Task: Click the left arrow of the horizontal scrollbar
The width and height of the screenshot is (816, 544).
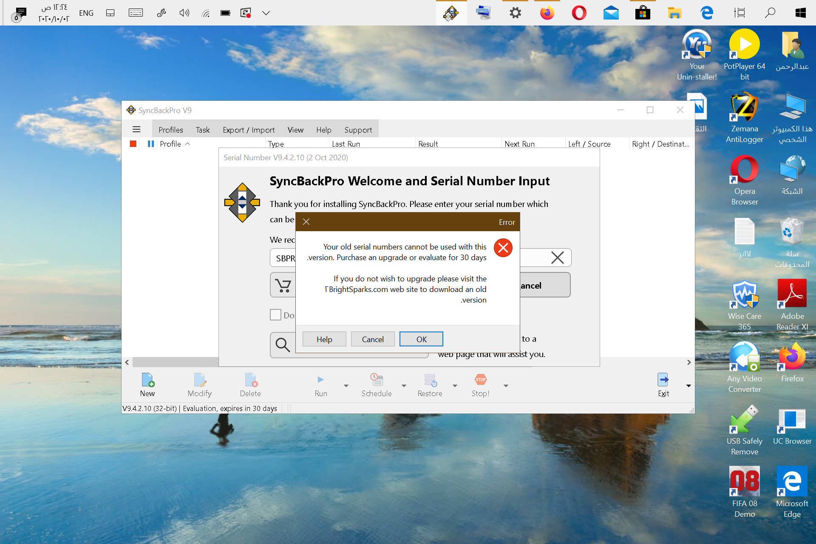Action: pos(127,362)
